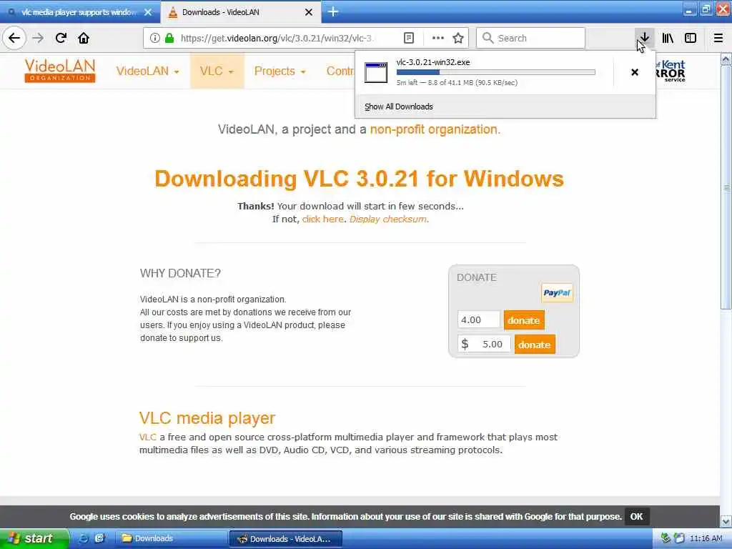Select the Downloads - VideoLAN tab
This screenshot has width=732, height=549.
click(x=241, y=12)
